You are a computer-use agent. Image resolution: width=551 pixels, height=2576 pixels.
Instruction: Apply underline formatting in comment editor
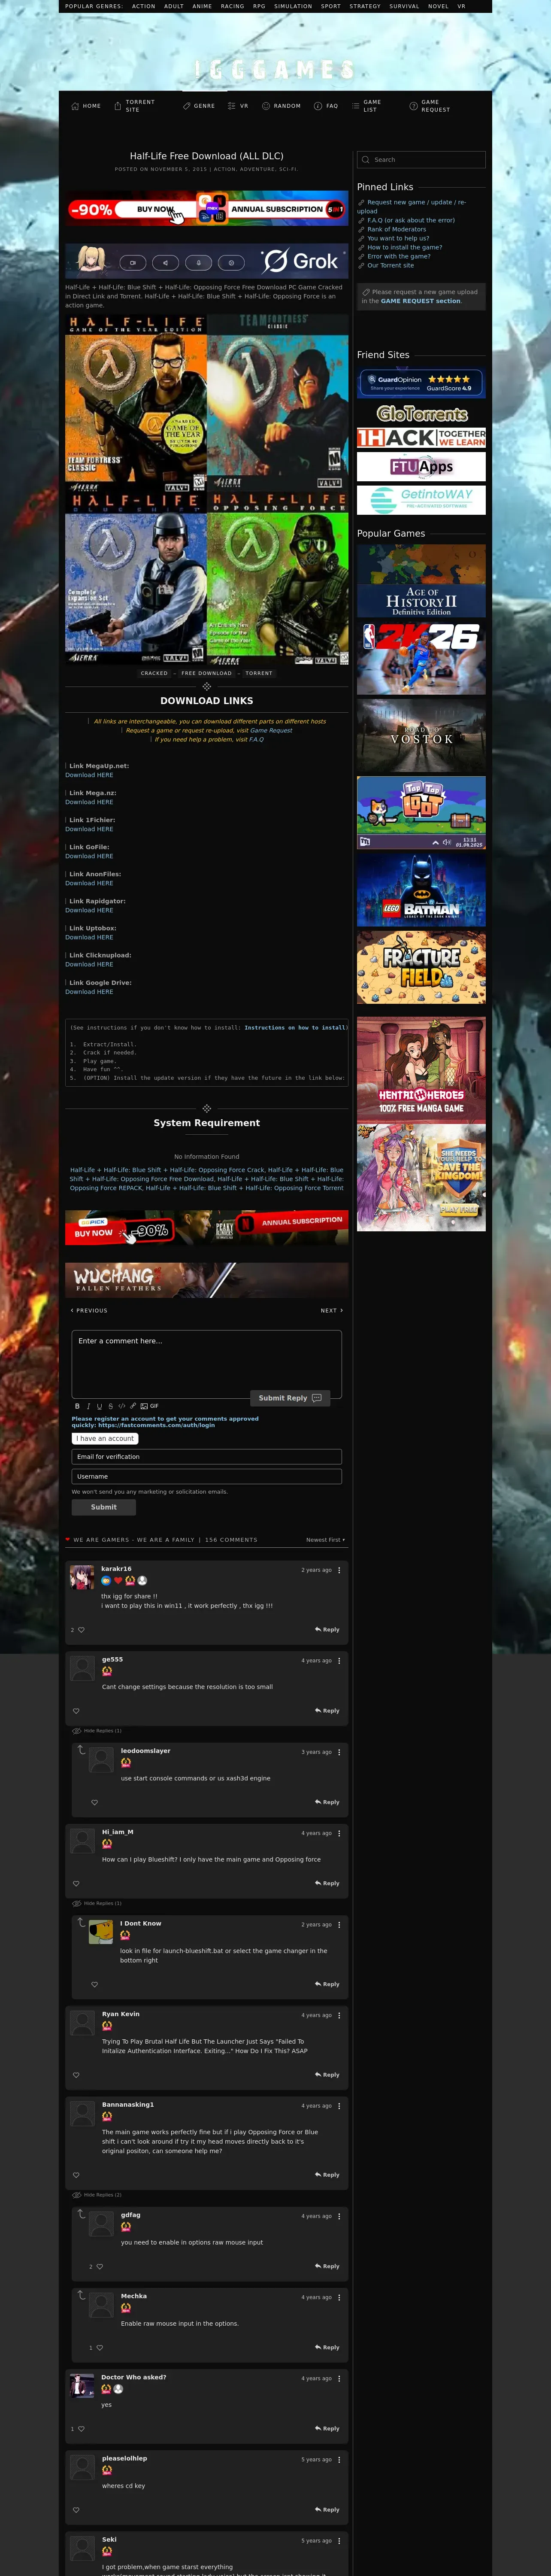(x=99, y=1406)
